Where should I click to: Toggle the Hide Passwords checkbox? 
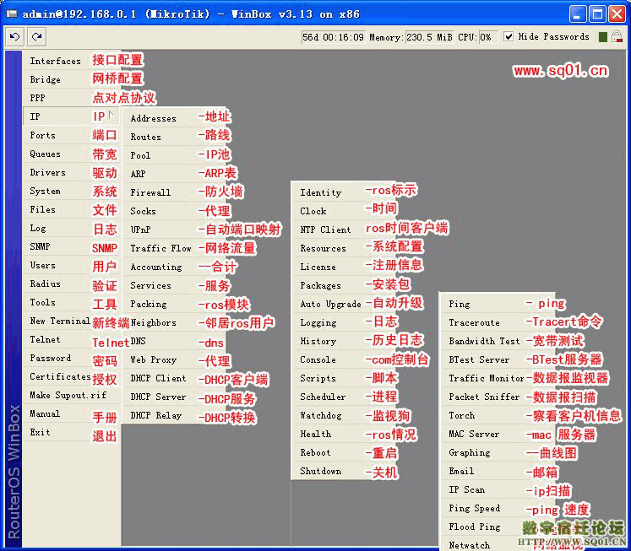pyautogui.click(x=509, y=36)
